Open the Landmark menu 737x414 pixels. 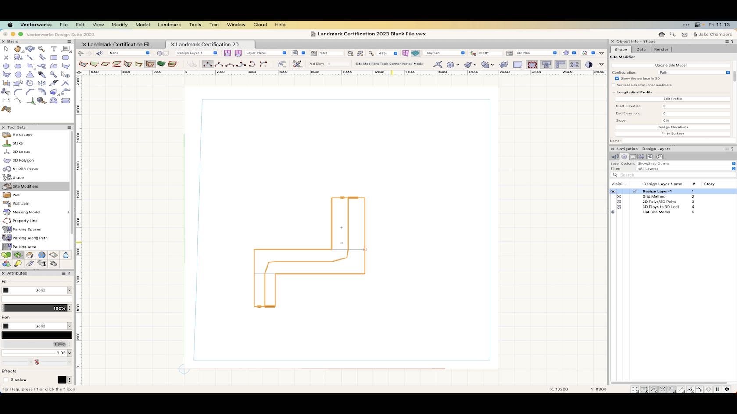[x=169, y=25]
